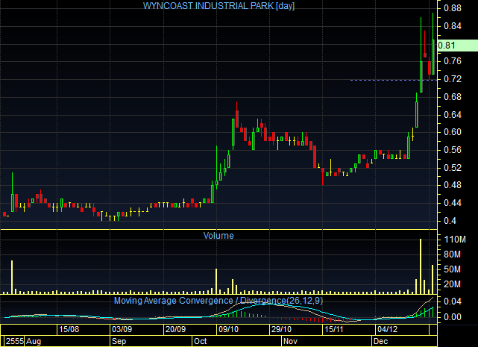Click the WYNCOAST INDUSTRIAL PARK [day] chart title
Image resolution: width=478 pixels, height=347 pixels.
coord(218,6)
